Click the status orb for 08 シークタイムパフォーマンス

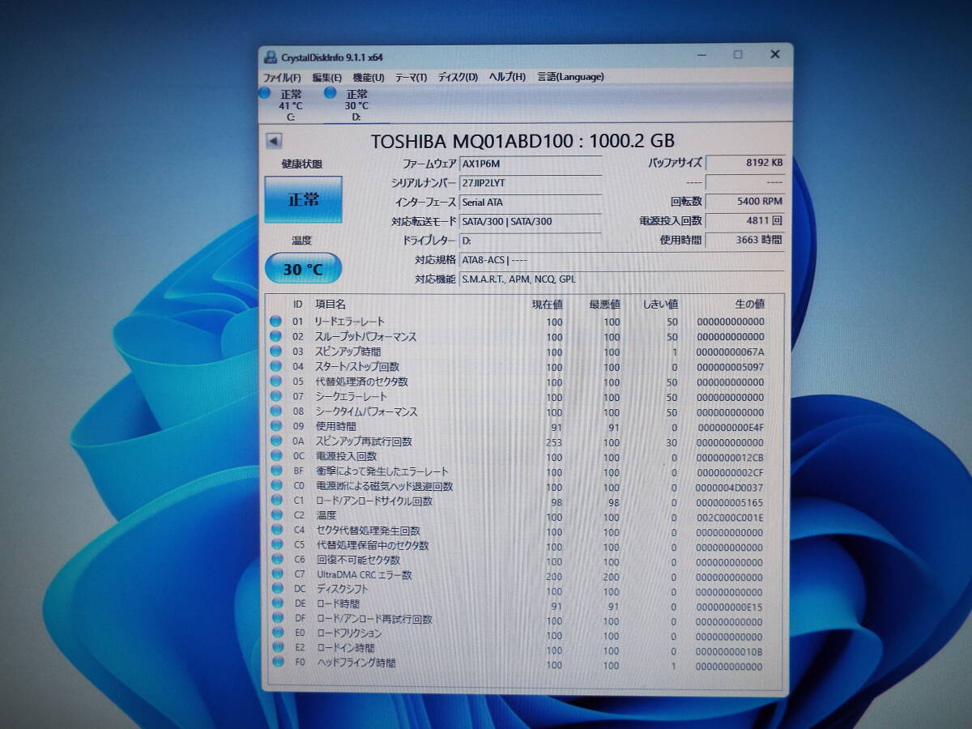click(x=276, y=411)
